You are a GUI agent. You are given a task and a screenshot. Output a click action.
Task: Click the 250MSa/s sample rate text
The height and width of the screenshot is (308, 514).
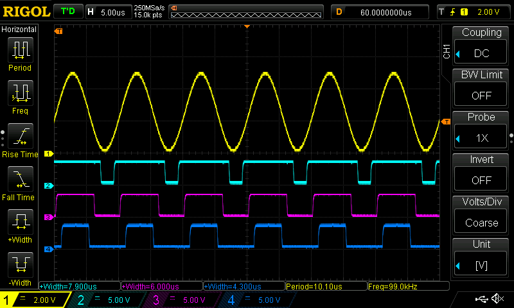point(149,8)
